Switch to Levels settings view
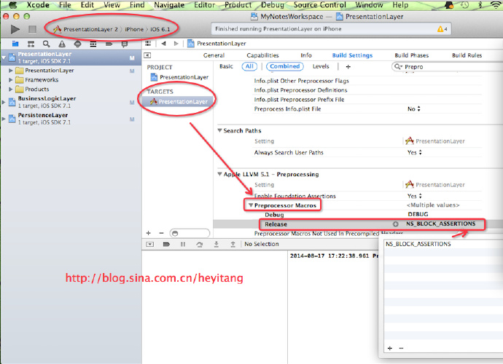 (x=321, y=66)
